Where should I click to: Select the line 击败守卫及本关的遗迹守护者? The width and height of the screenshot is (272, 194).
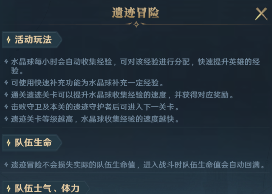coord(95,107)
